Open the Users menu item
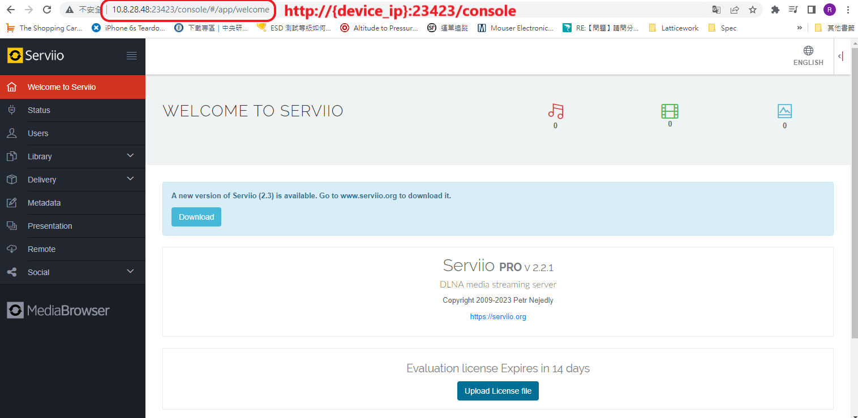Viewport: 858px width, 418px height. 72,133
